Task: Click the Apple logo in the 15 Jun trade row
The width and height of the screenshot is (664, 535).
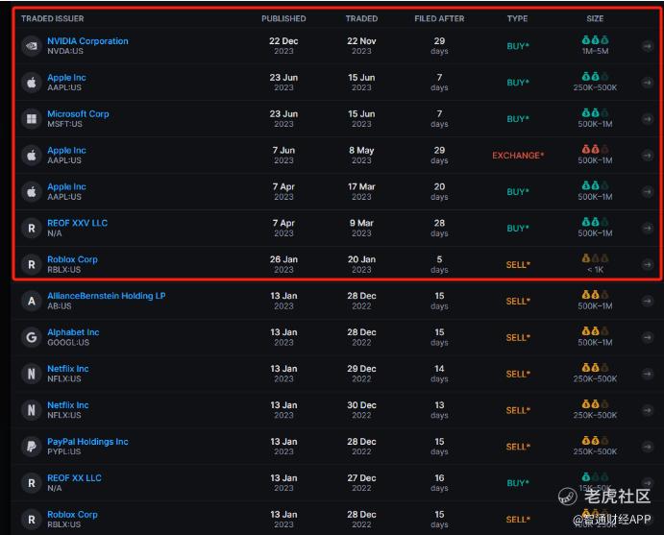Action: [x=32, y=82]
